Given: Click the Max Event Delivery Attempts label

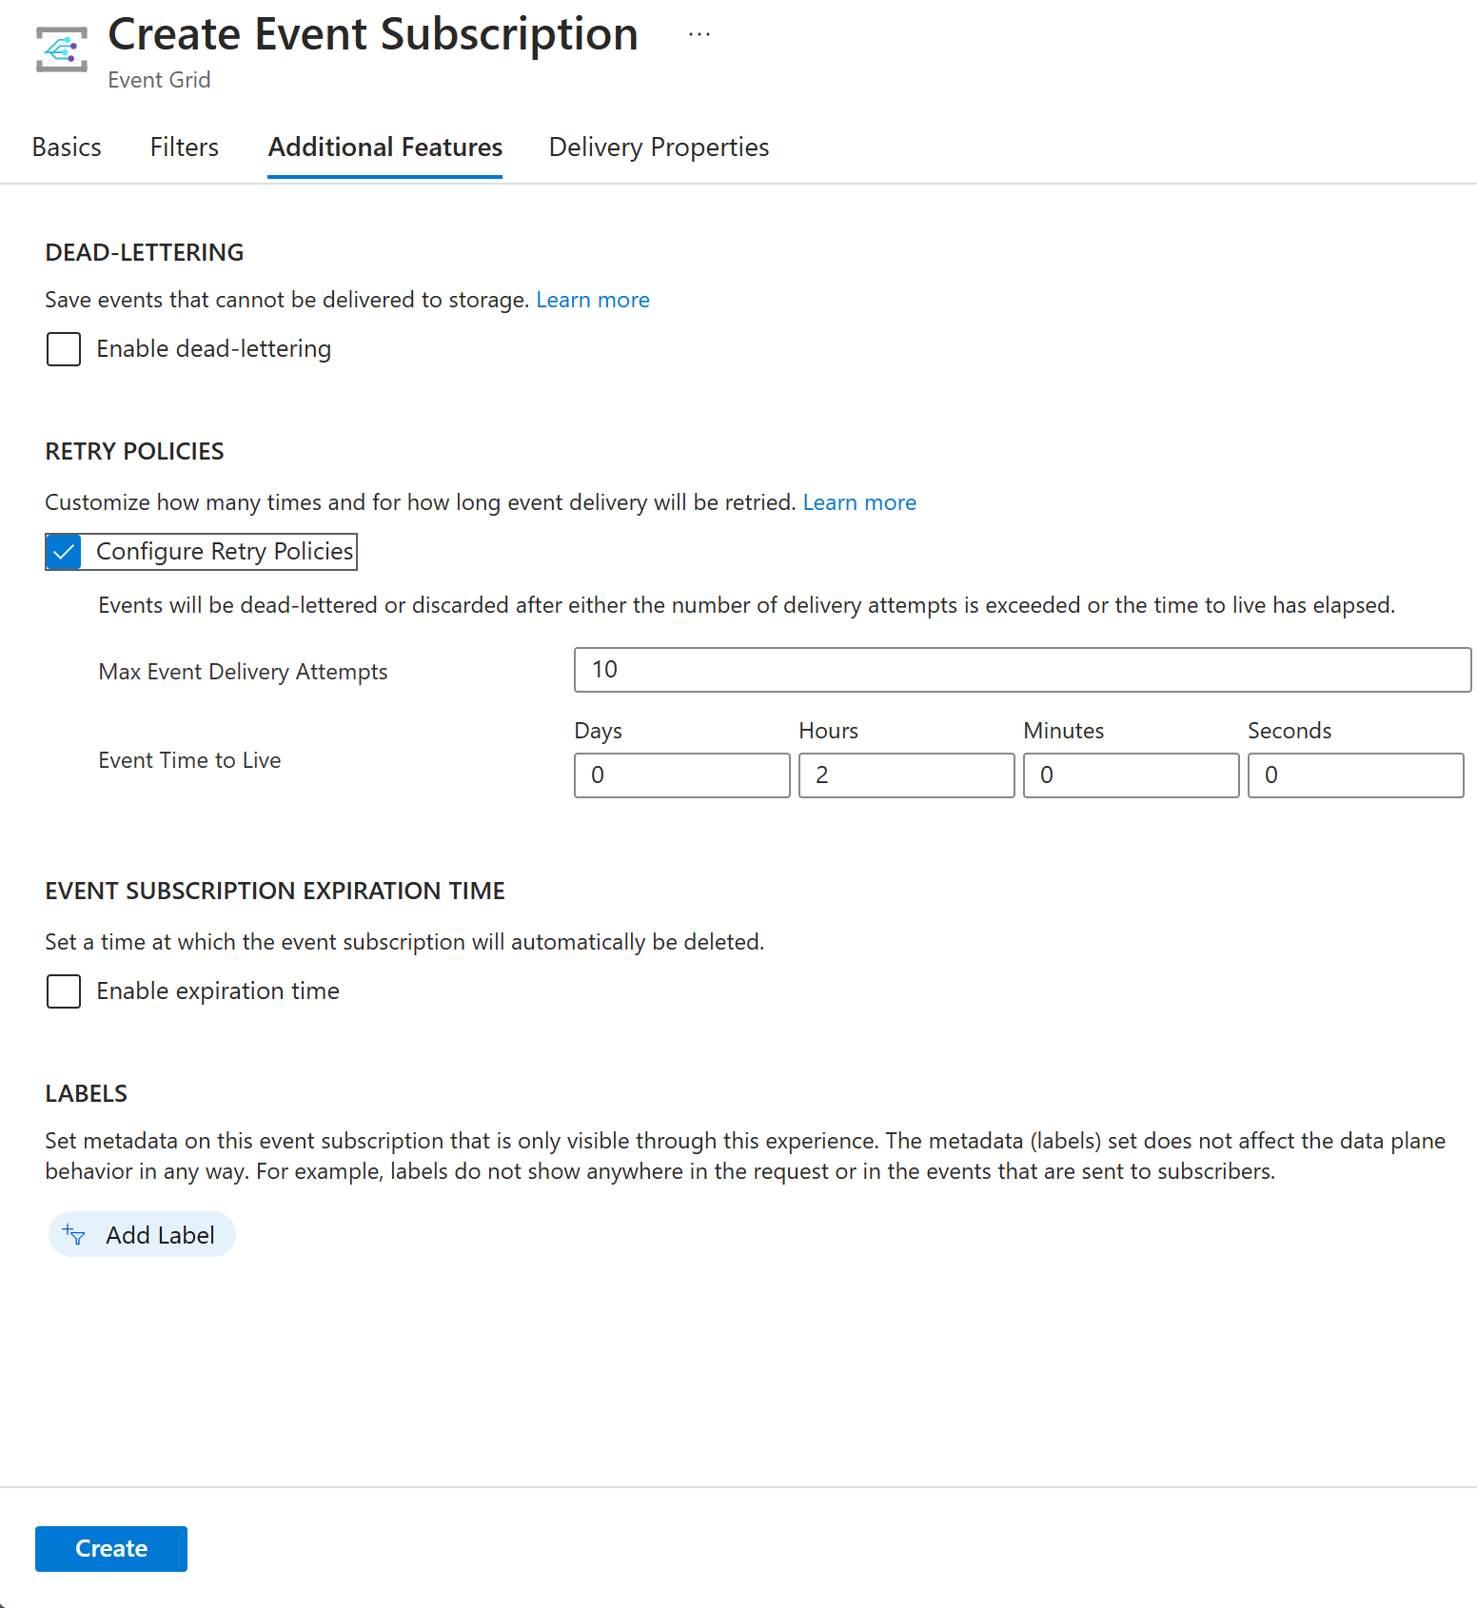Looking at the screenshot, I should pos(243,672).
